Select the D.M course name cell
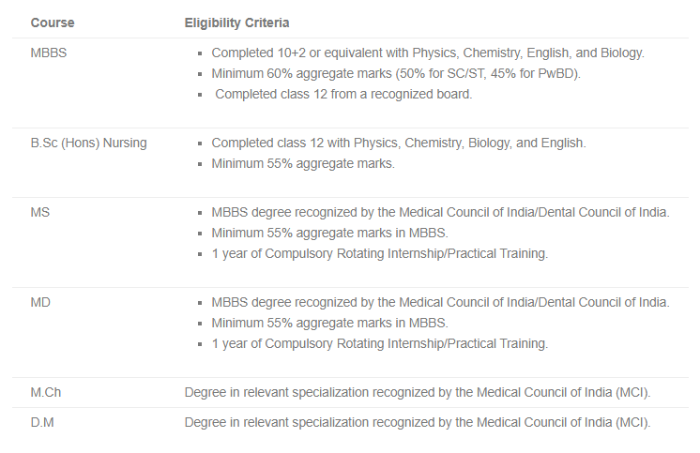The width and height of the screenshot is (700, 453). (42, 422)
